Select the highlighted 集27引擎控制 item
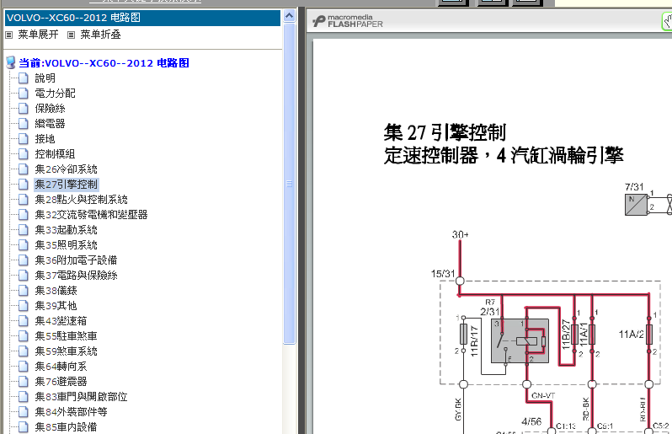This screenshot has width=672, height=434. coord(66,185)
